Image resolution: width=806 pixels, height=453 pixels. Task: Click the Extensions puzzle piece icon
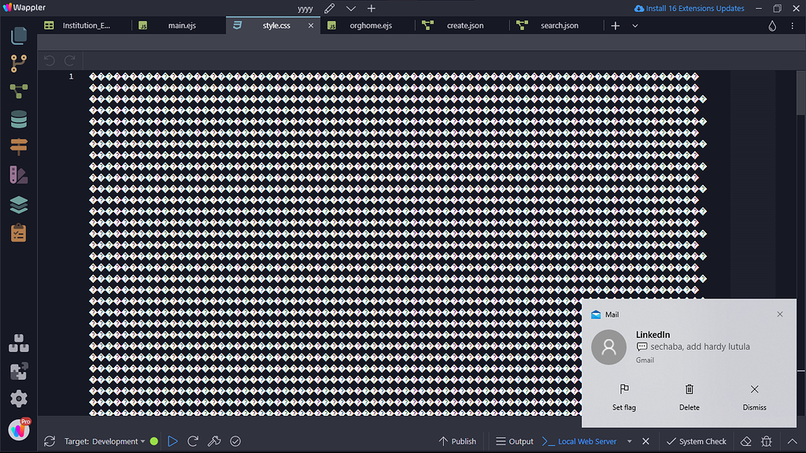(19, 372)
